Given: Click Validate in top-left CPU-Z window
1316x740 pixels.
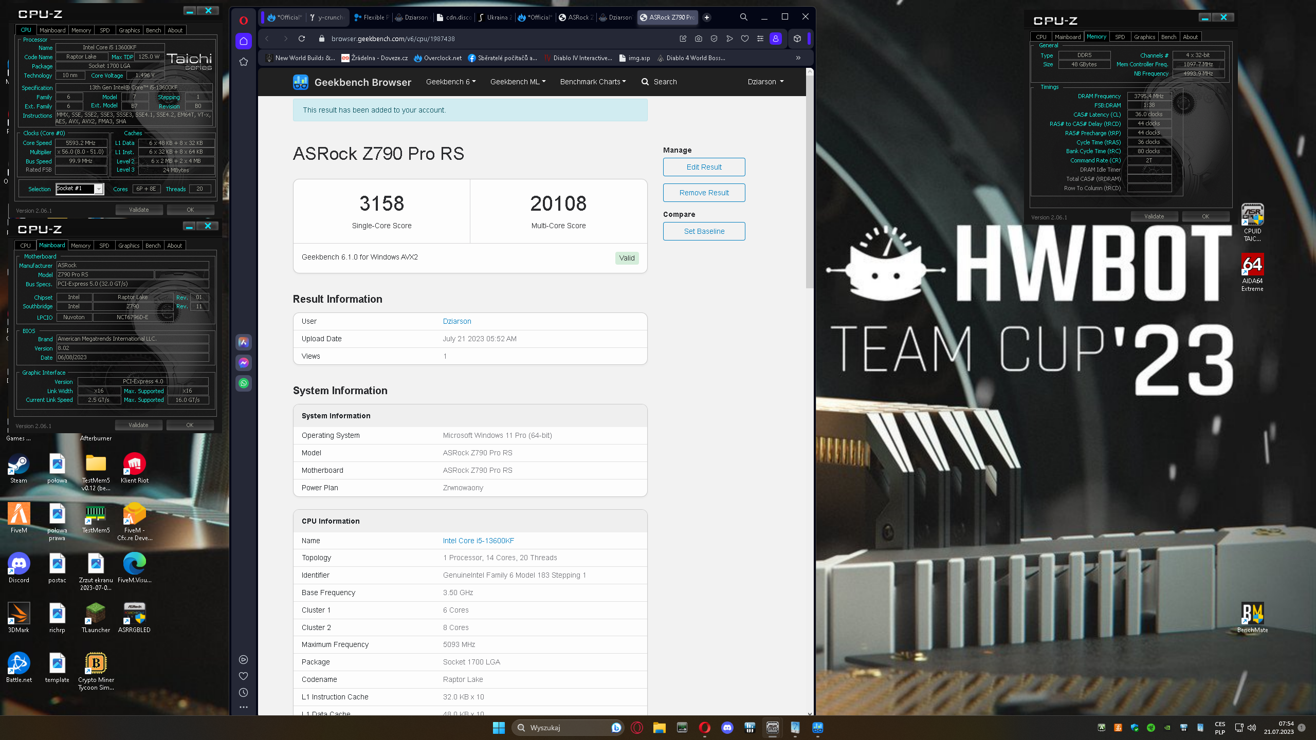Looking at the screenshot, I should pos(139,210).
